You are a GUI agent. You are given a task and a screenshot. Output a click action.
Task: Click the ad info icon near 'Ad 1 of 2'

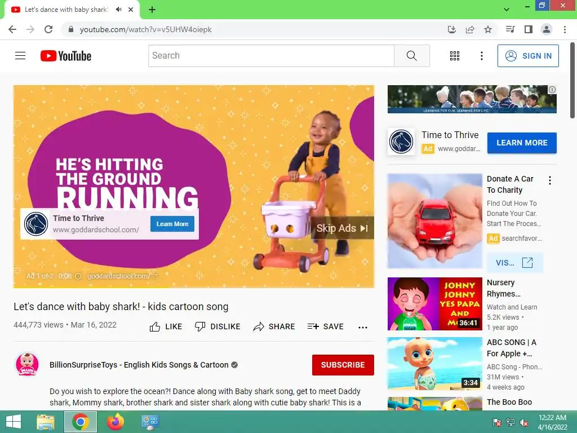pyautogui.click(x=78, y=276)
